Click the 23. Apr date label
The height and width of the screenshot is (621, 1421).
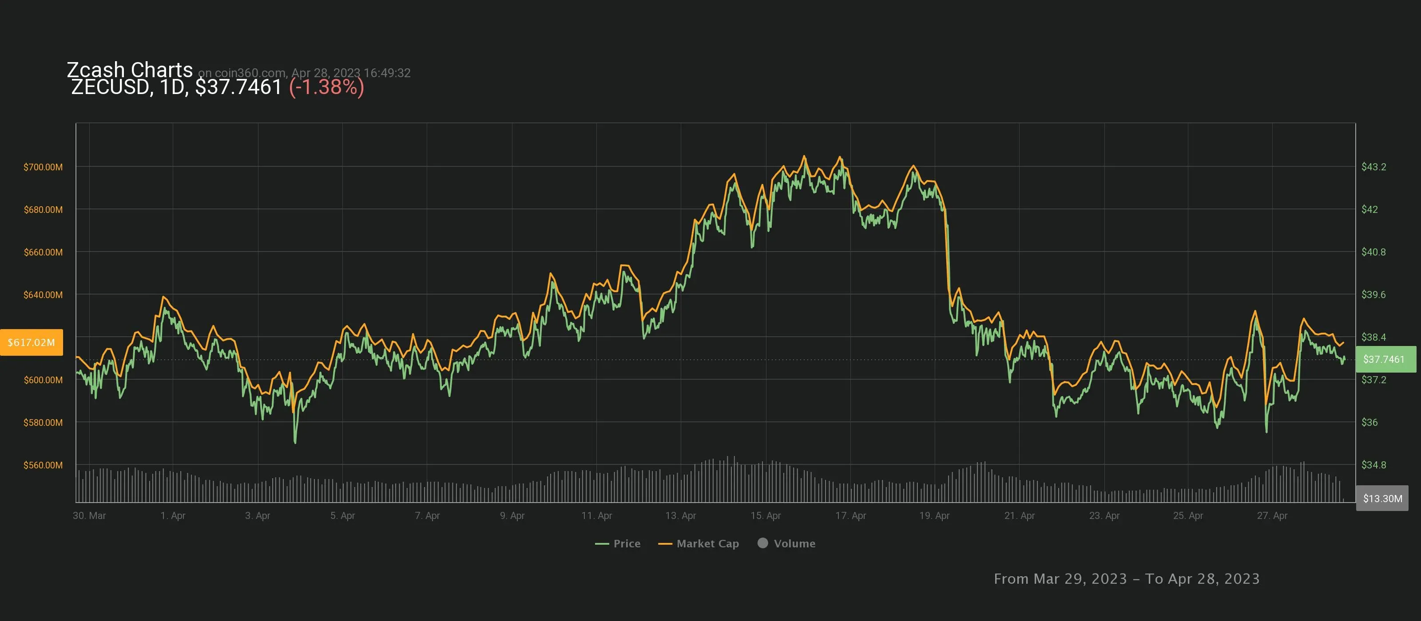1104,516
